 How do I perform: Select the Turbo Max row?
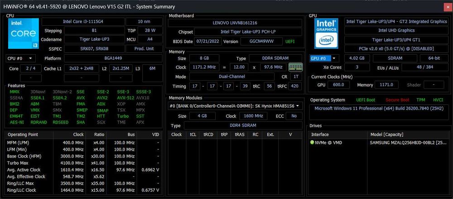point(83,163)
